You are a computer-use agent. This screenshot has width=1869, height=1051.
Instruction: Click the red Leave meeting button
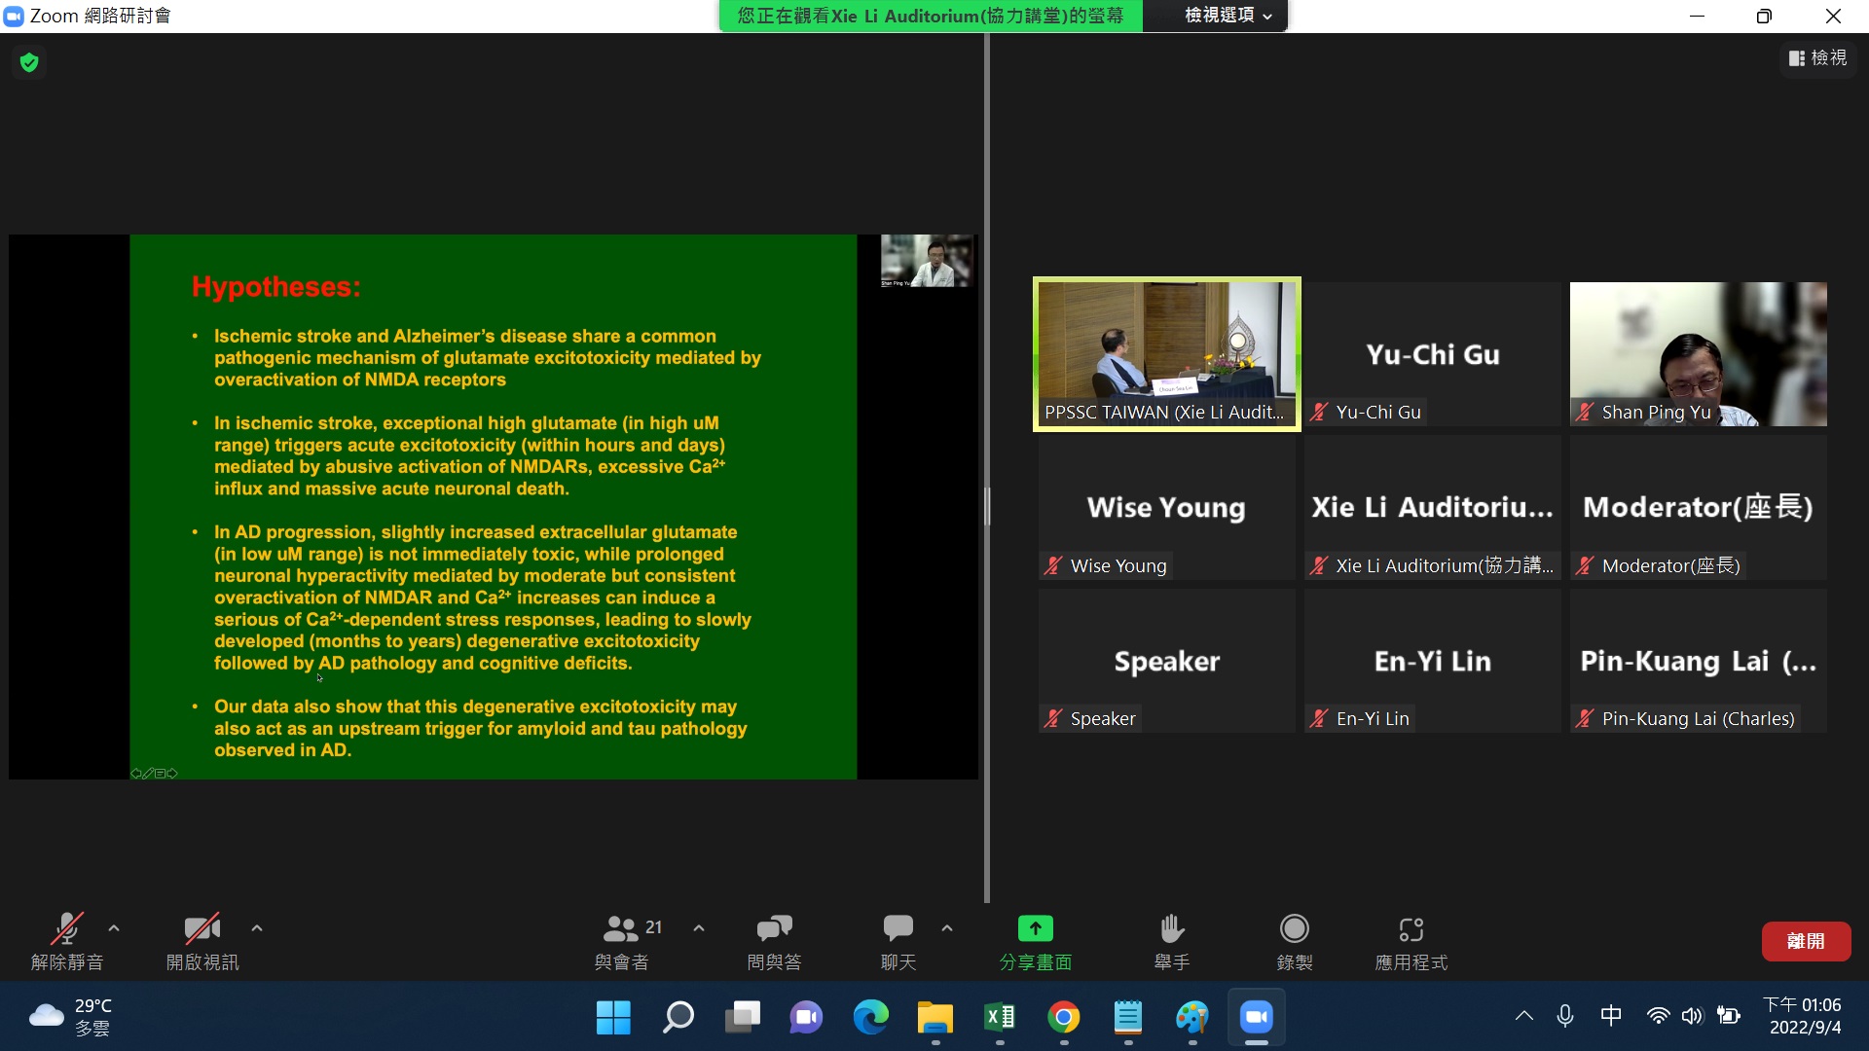pyautogui.click(x=1806, y=941)
